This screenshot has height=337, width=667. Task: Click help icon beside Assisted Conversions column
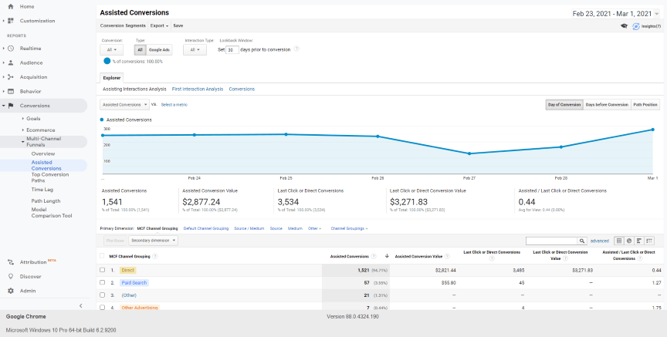click(x=374, y=256)
